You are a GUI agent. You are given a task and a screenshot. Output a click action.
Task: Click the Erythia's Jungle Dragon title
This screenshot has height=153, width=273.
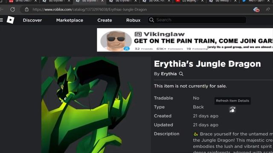(207, 64)
